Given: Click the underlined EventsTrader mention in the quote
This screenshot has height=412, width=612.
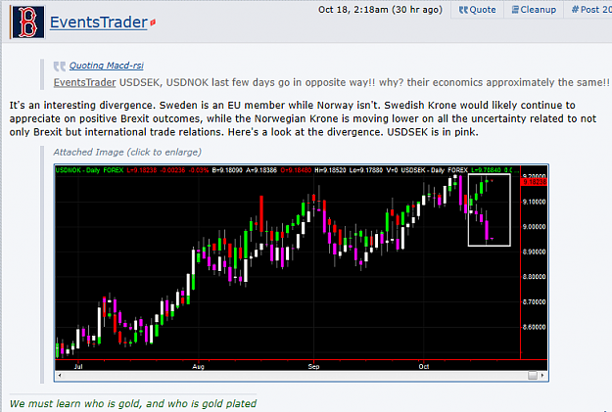Looking at the screenshot, I should click(x=84, y=82).
